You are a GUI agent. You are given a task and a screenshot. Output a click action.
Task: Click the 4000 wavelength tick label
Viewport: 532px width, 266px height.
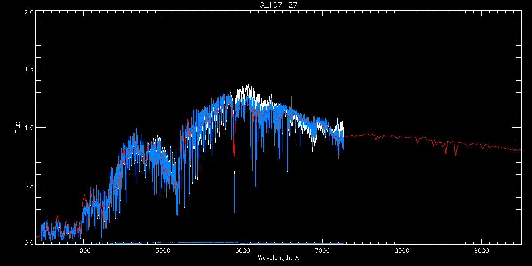click(x=83, y=251)
